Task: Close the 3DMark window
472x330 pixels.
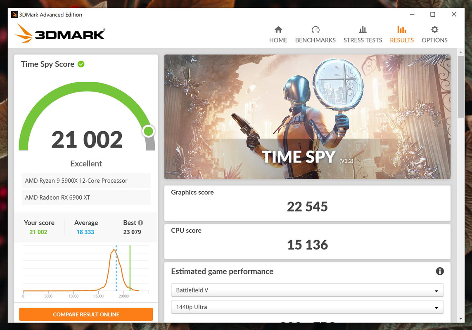Action: (454, 14)
